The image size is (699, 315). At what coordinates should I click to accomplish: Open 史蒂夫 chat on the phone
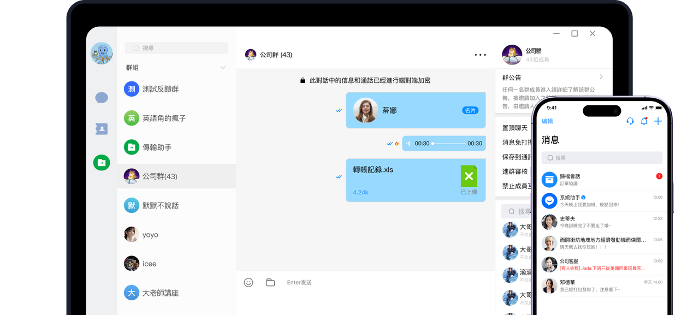(602, 222)
